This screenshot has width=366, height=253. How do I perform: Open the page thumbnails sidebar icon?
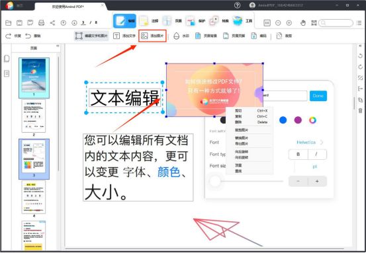click(x=7, y=59)
